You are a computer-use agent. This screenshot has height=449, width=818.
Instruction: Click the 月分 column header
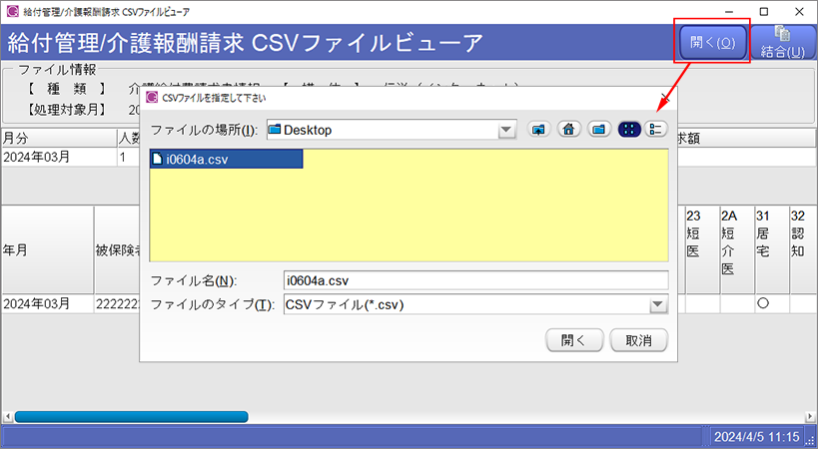(59, 138)
